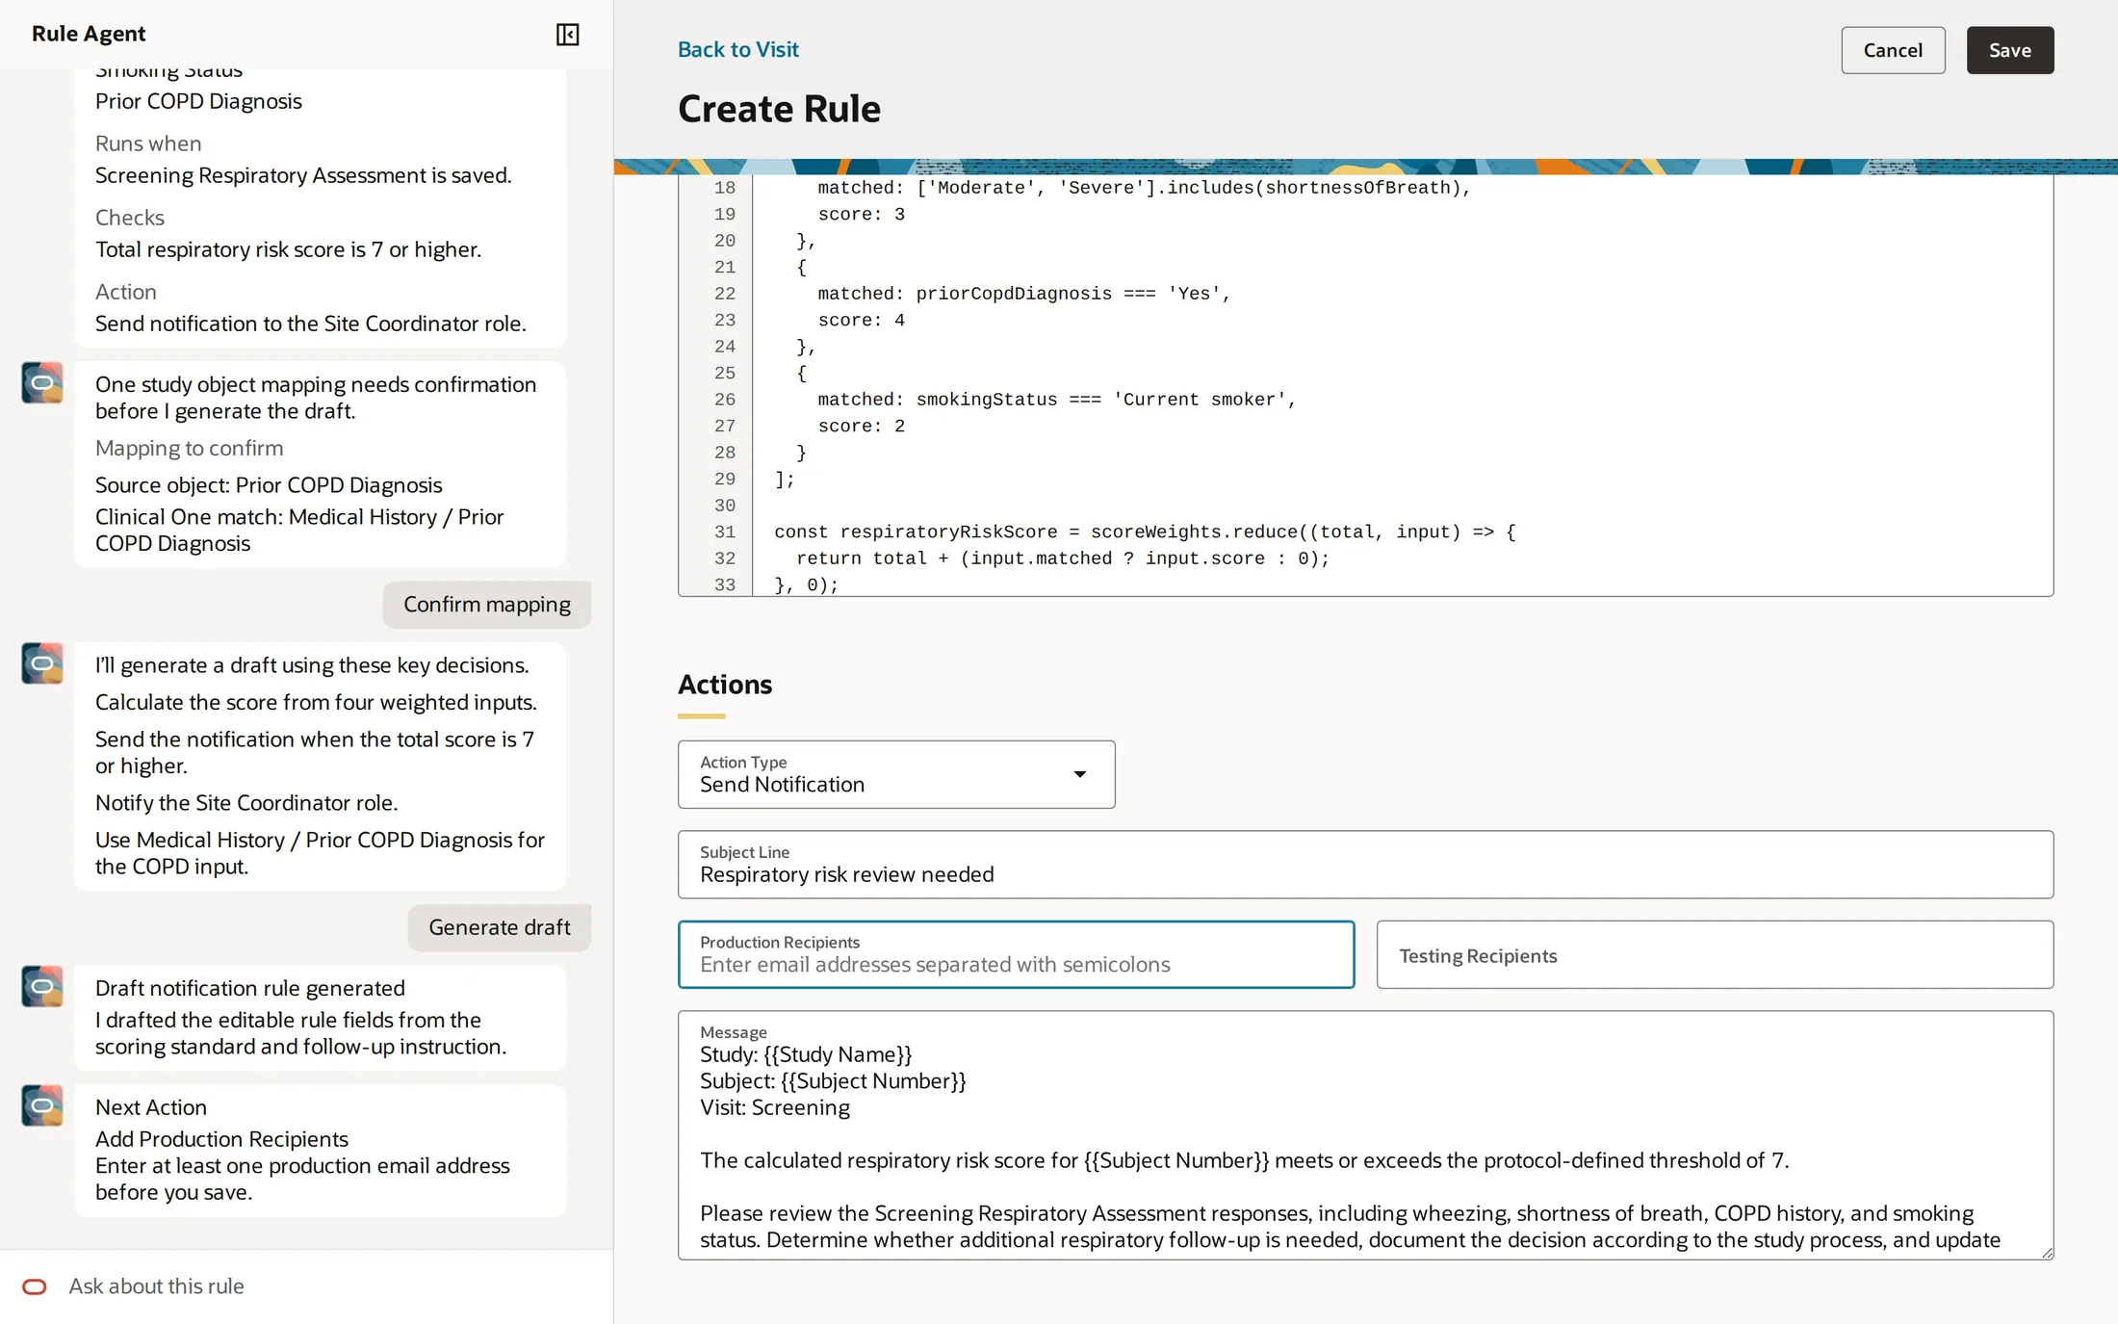Click 'Notify the Site Coordinator role.' line
The image size is (2118, 1324).
246,803
